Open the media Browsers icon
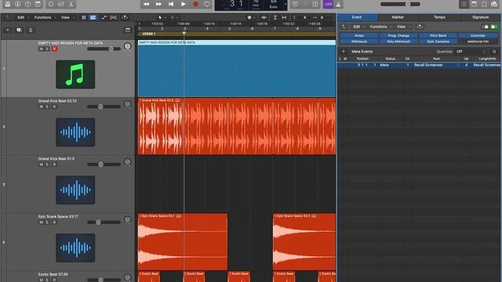 point(495,4)
